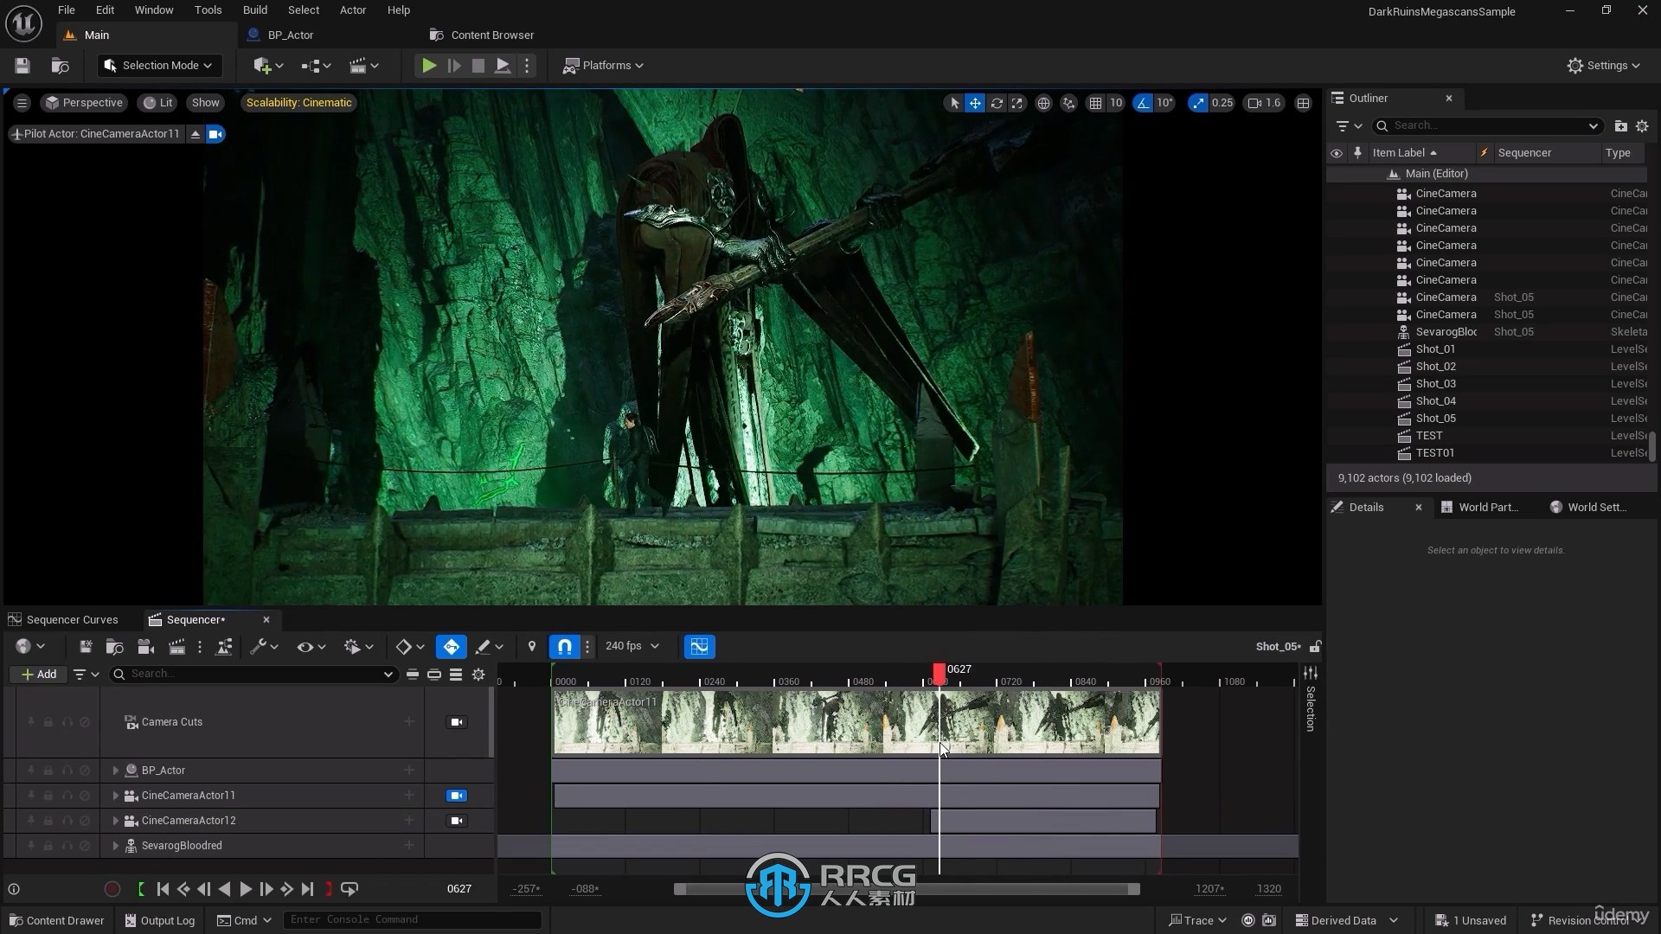Viewport: 1661px width, 934px height.
Task: Toggle the Outliner visibility eye column
Action: click(1337, 153)
